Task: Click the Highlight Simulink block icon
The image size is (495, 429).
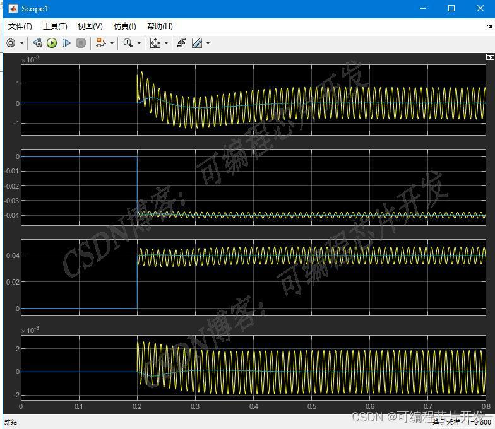Action: [x=101, y=43]
